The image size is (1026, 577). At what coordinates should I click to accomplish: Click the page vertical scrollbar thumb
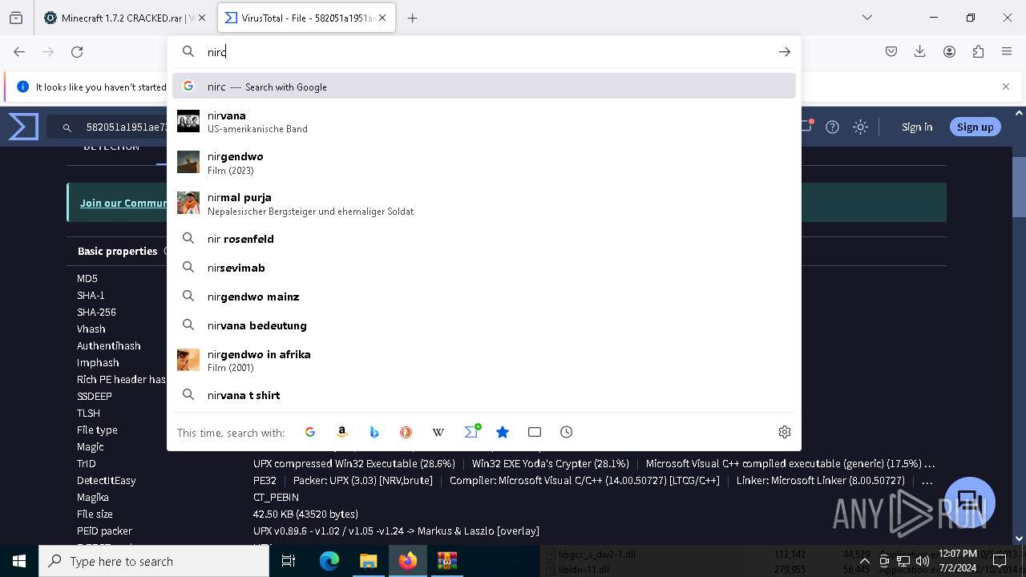pyautogui.click(x=1019, y=187)
